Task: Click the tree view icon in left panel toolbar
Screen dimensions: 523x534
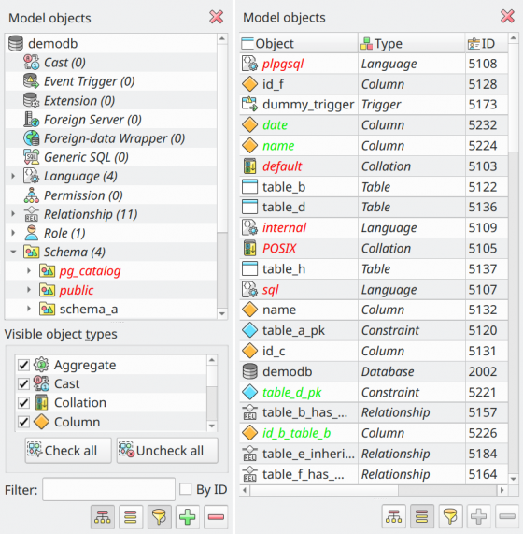Action: click(x=103, y=517)
